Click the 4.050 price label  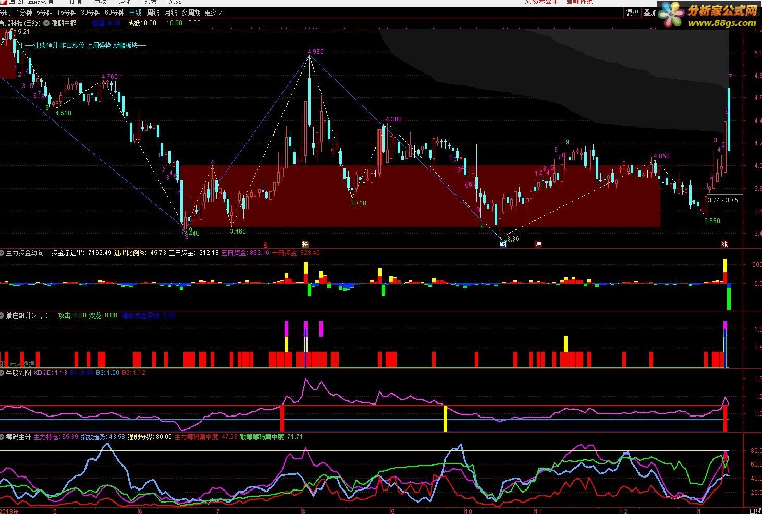[x=661, y=156]
